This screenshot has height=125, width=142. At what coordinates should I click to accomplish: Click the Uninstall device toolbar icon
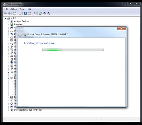click(45, 13)
